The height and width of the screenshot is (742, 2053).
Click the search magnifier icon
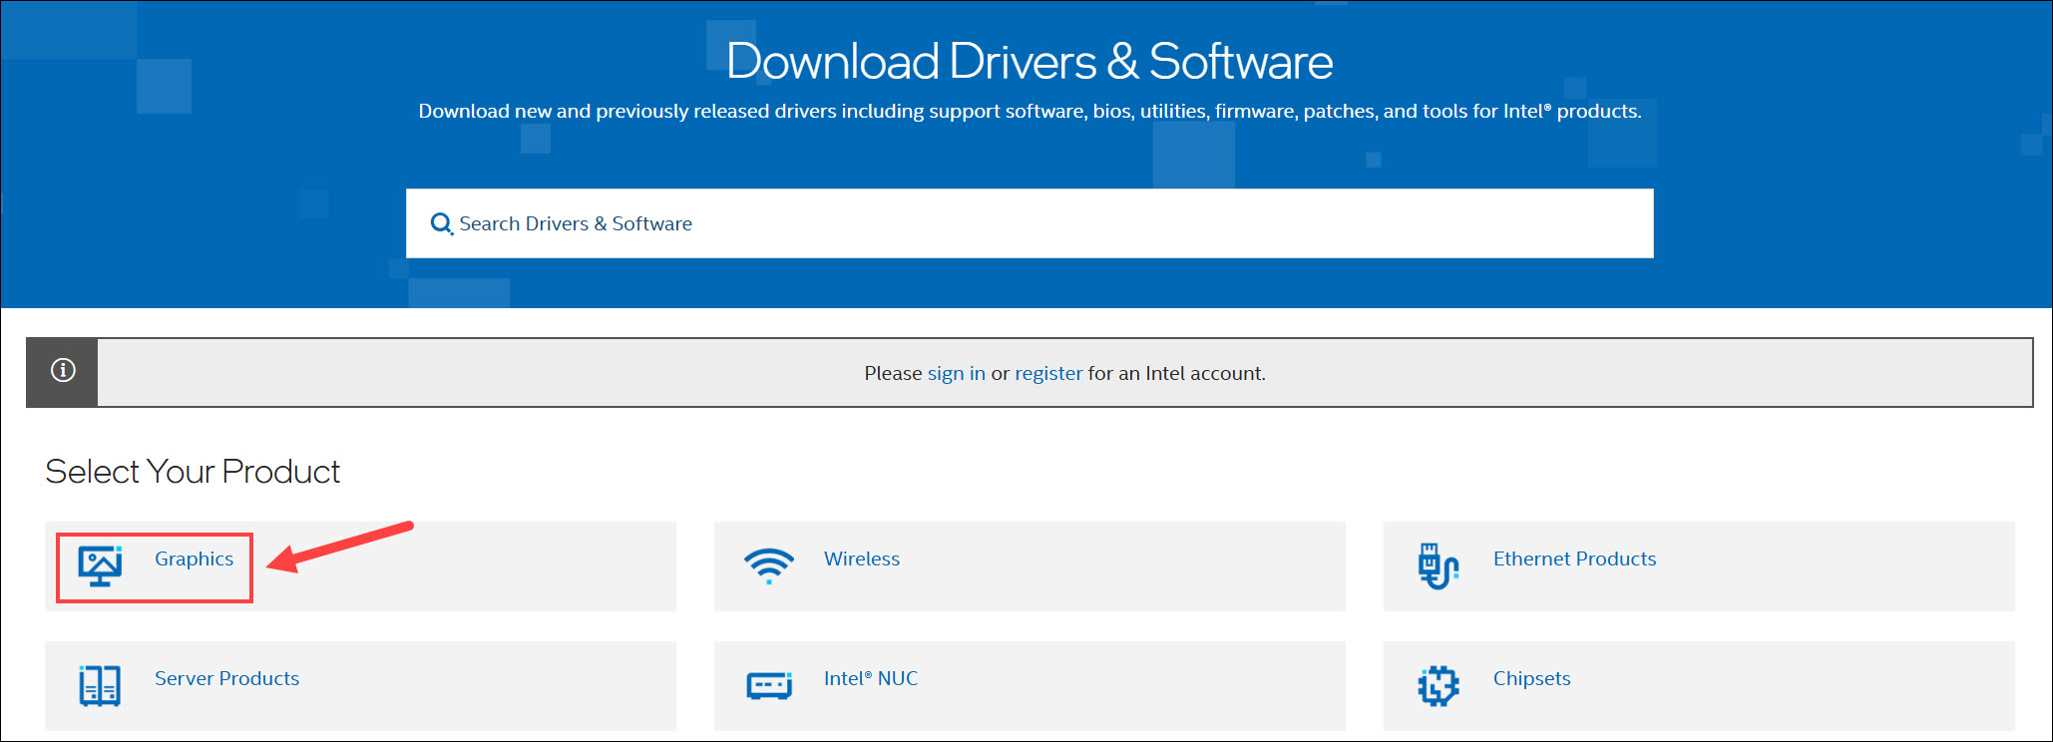pyautogui.click(x=441, y=224)
